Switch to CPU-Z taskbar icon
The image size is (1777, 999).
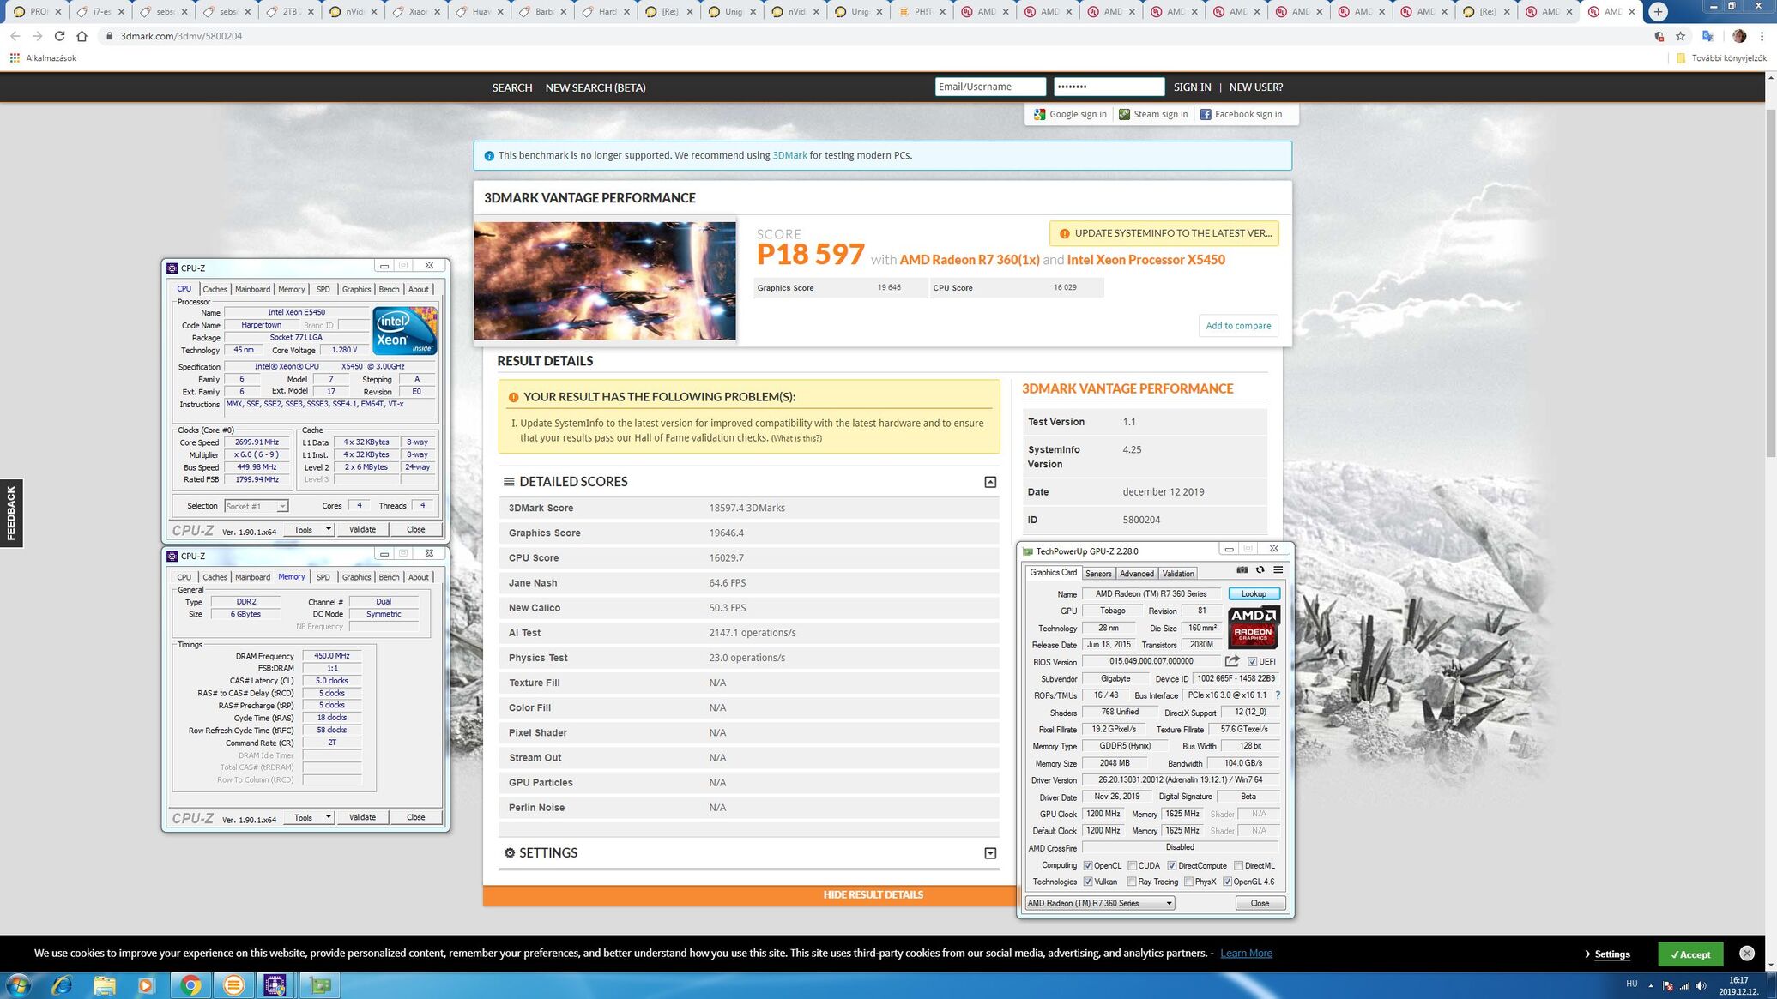click(x=275, y=984)
